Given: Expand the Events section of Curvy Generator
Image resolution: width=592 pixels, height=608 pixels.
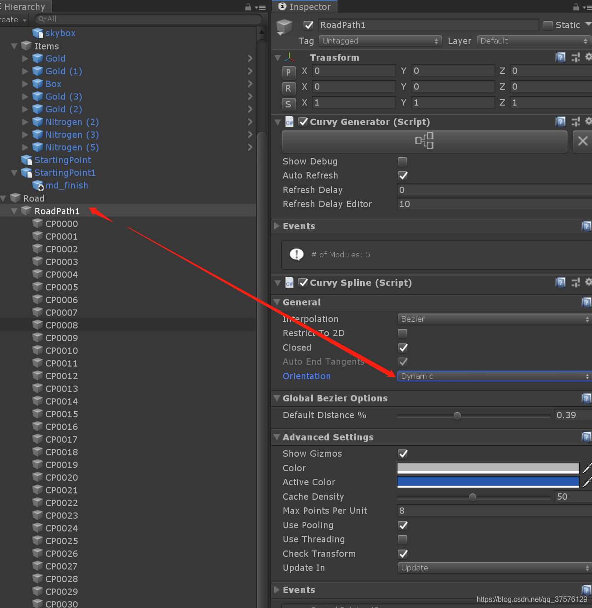Looking at the screenshot, I should [x=277, y=226].
